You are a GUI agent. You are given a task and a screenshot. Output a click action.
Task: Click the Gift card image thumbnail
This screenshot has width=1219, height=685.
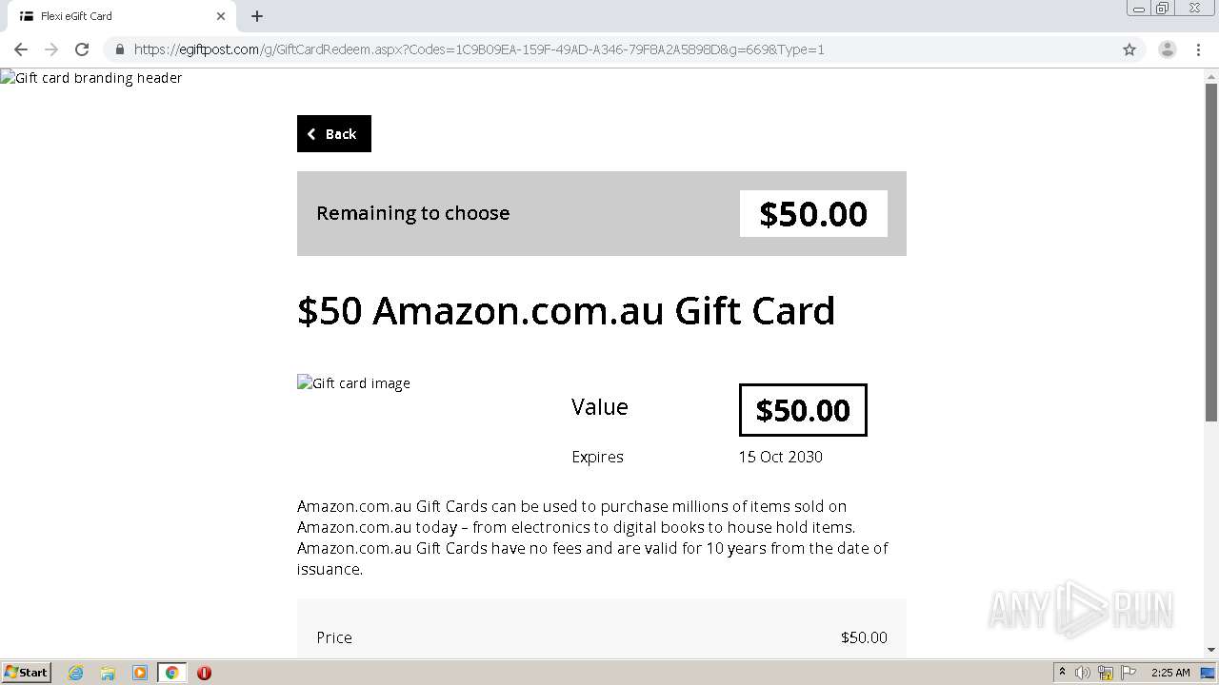coord(353,383)
